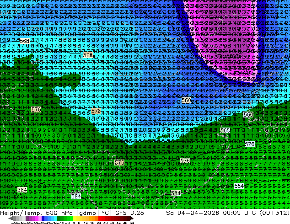Pick the bright red legend swatch
290x224 pixels.
[x=100, y=218]
